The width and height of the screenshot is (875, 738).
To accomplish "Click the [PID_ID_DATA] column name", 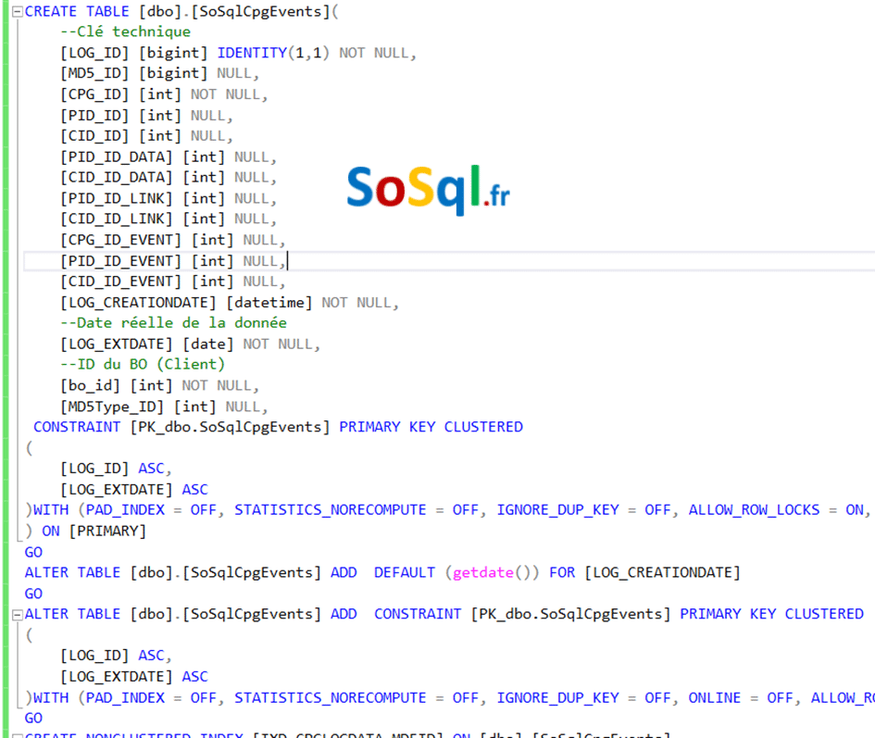I will coord(117,156).
